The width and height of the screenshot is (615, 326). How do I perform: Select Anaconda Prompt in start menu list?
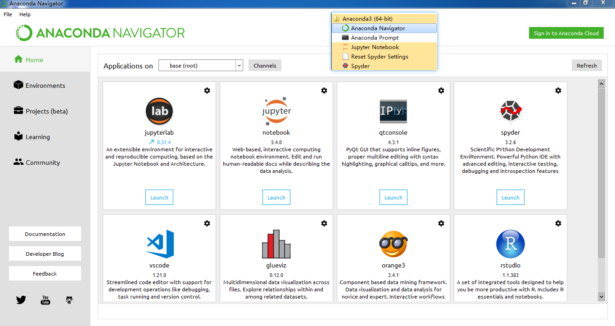[x=384, y=37]
